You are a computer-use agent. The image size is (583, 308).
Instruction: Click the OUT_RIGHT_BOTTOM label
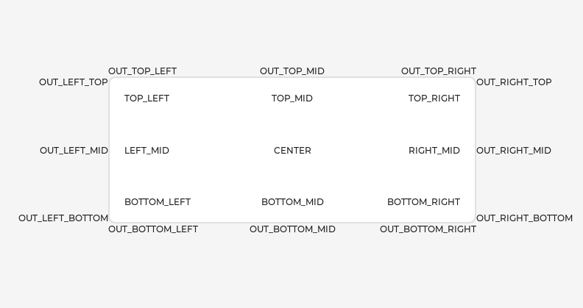click(524, 218)
